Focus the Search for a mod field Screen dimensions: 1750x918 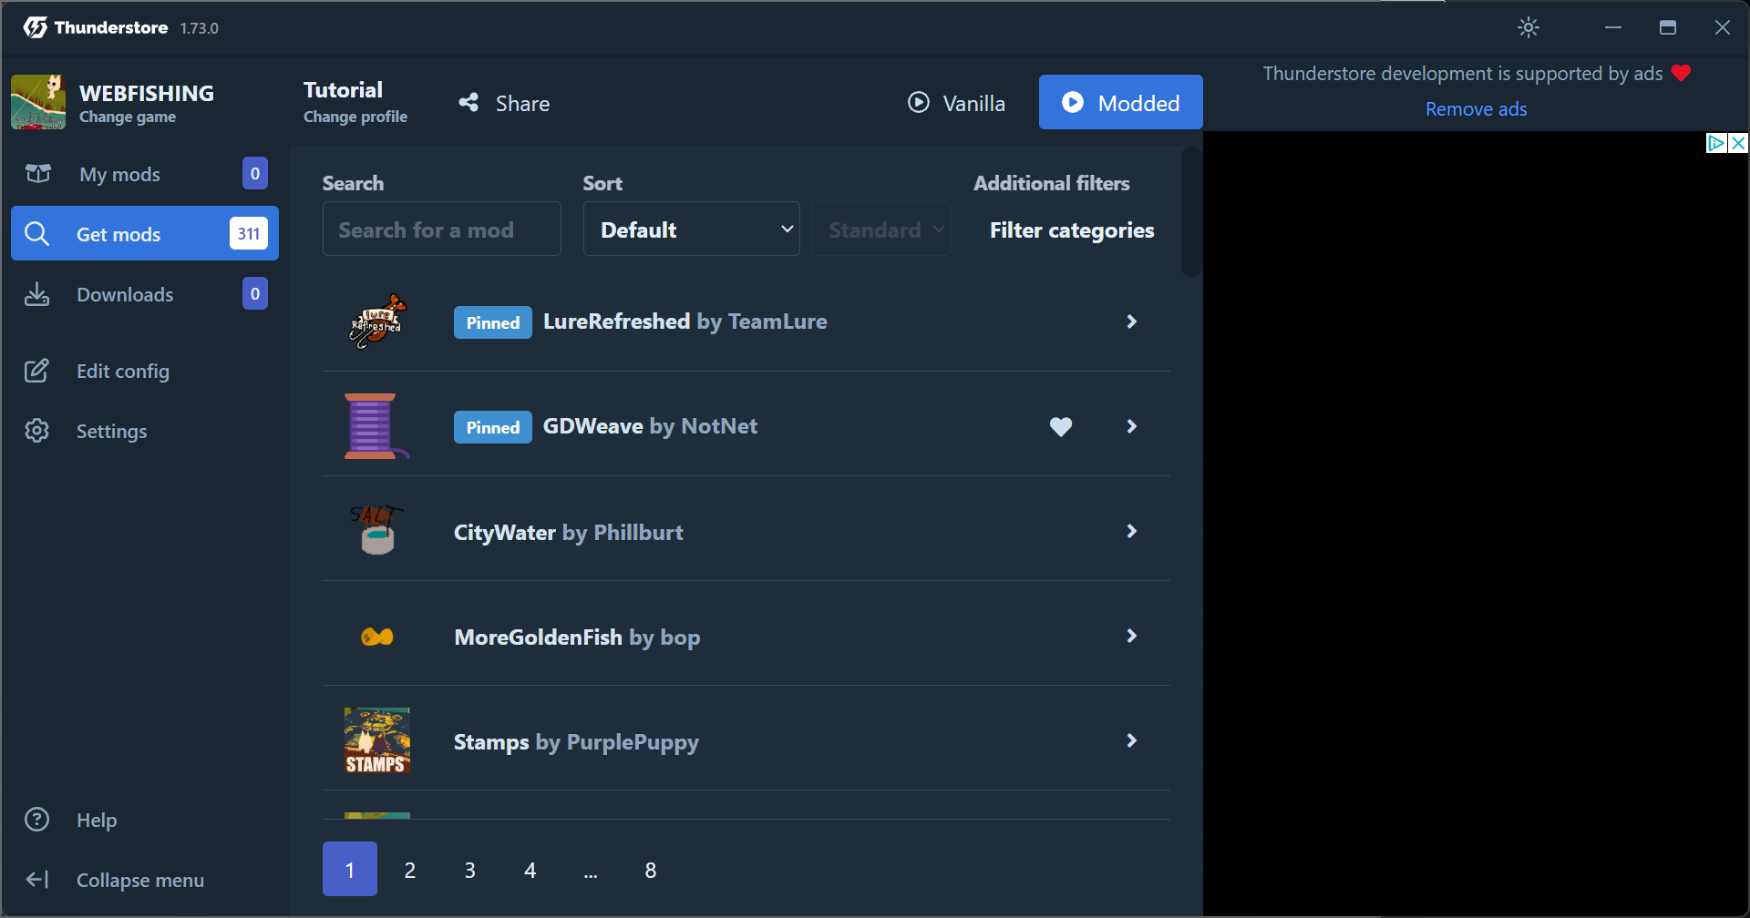441,229
